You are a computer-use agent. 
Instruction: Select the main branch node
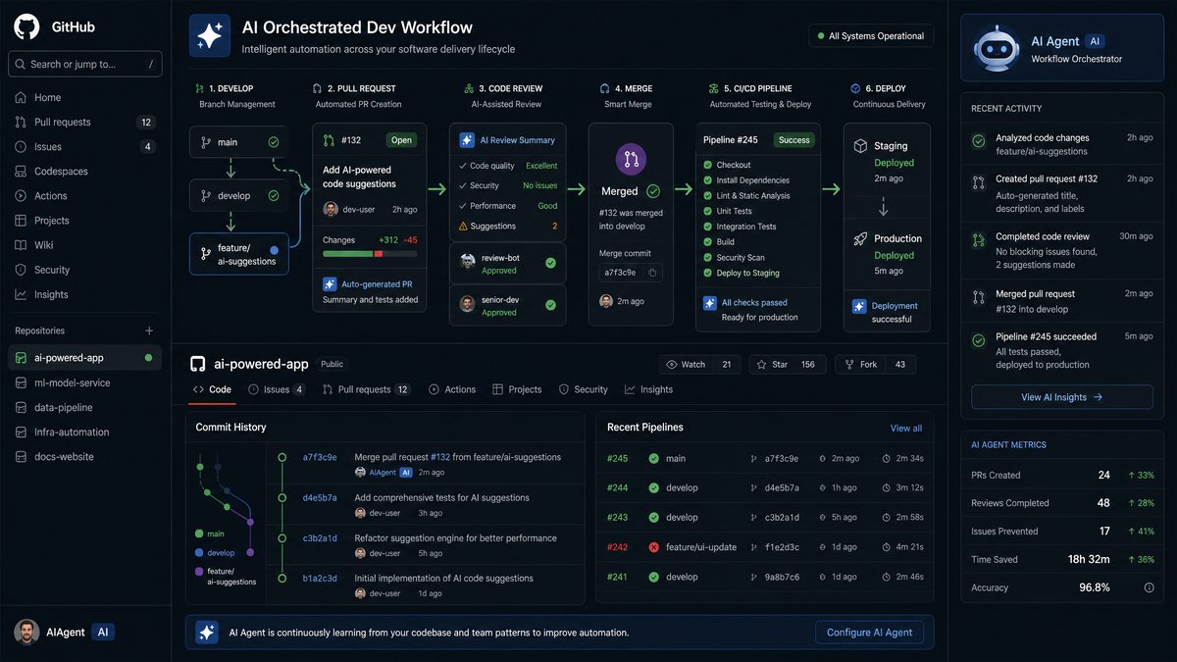(238, 142)
